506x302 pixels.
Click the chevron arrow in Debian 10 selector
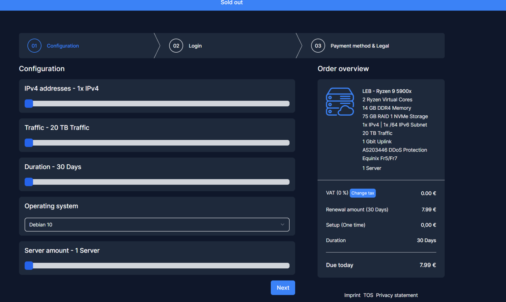282,225
